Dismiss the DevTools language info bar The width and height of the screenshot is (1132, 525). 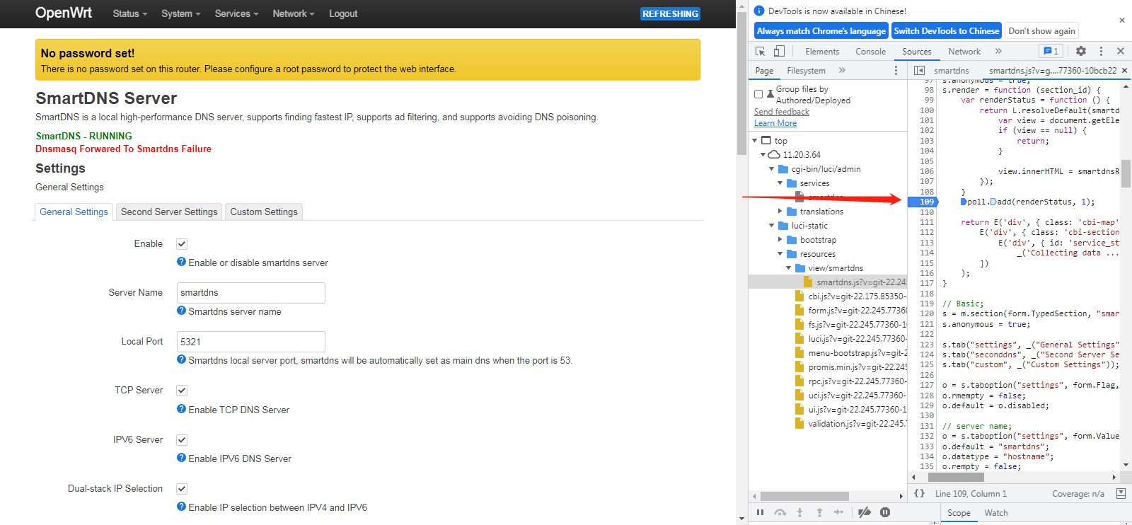click(1121, 21)
